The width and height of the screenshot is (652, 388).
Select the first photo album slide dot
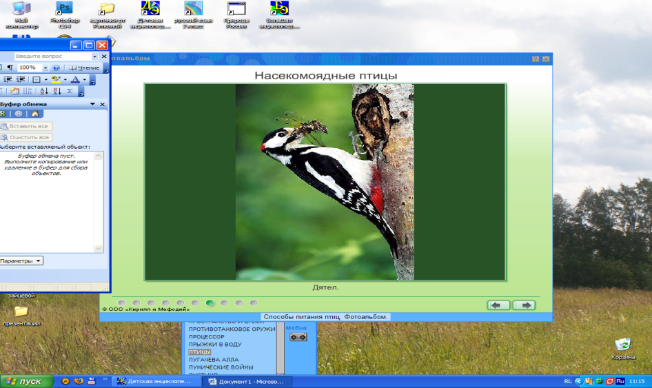[121, 303]
